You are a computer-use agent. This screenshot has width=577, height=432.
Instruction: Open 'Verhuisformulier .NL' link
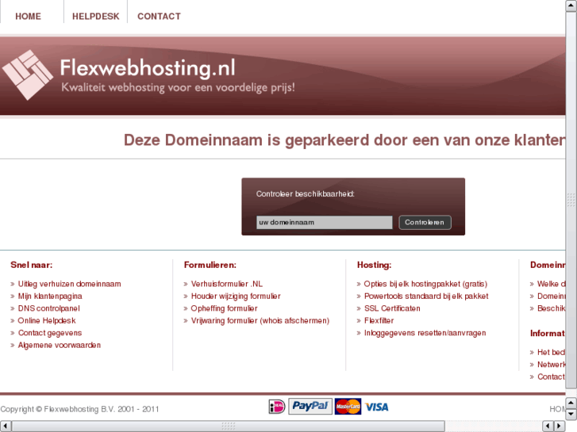[x=227, y=284]
